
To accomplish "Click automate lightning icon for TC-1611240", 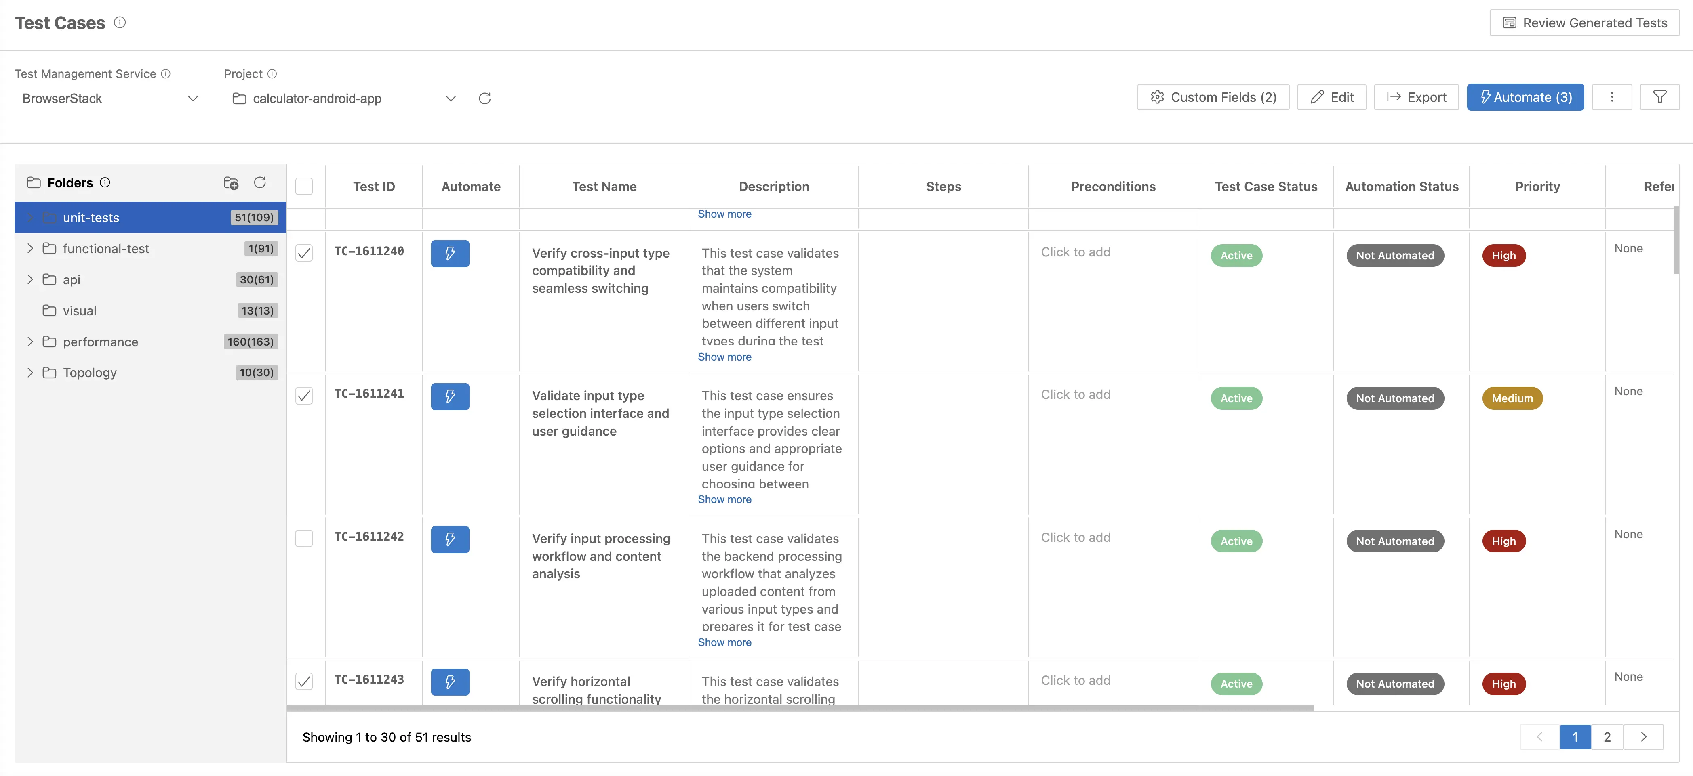I will (450, 254).
